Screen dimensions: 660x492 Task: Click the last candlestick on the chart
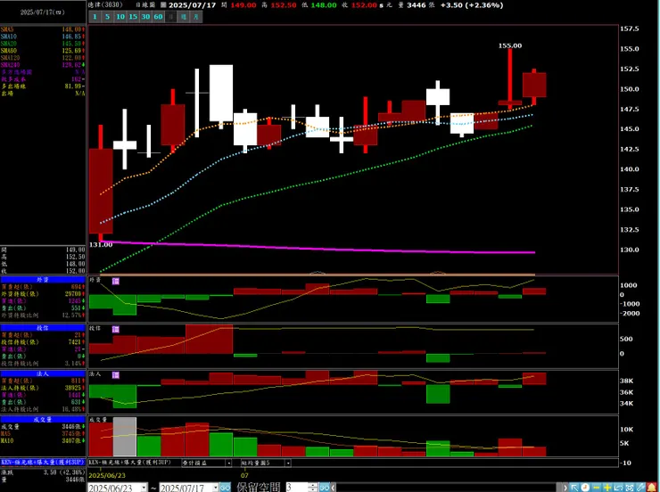point(534,86)
